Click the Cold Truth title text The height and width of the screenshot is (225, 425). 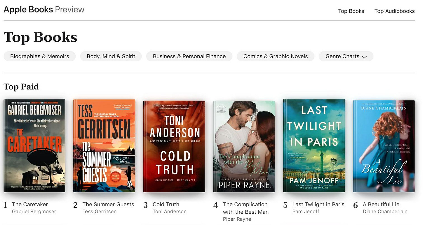[166, 204]
